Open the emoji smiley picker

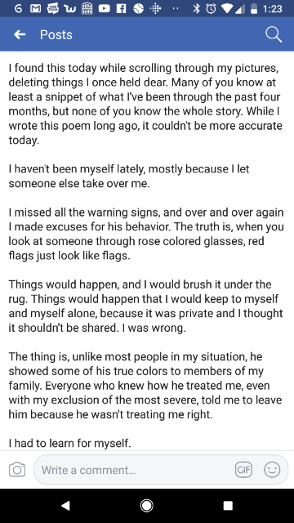272,470
